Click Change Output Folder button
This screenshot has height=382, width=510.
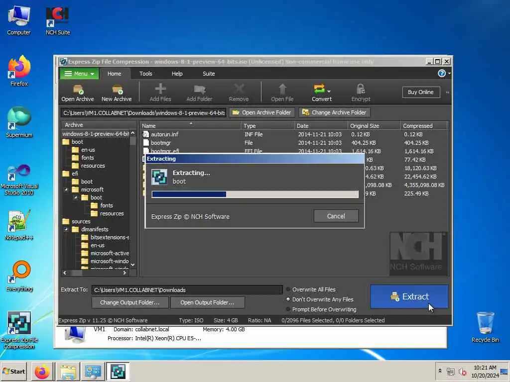pos(130,302)
